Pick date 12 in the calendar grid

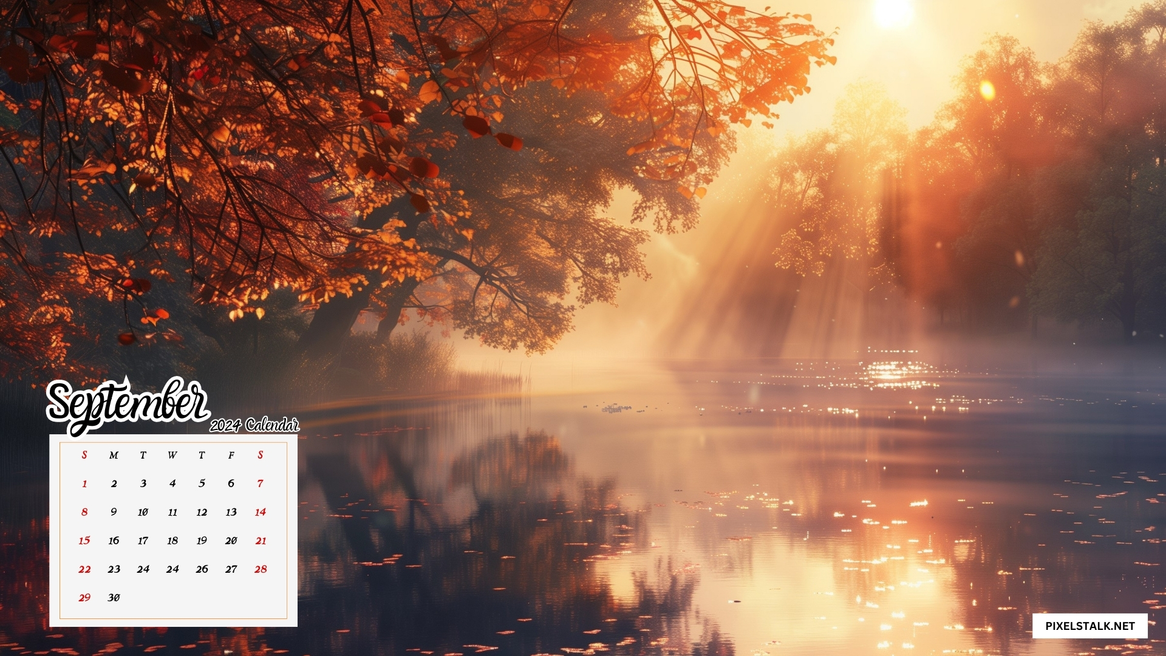pos(202,512)
